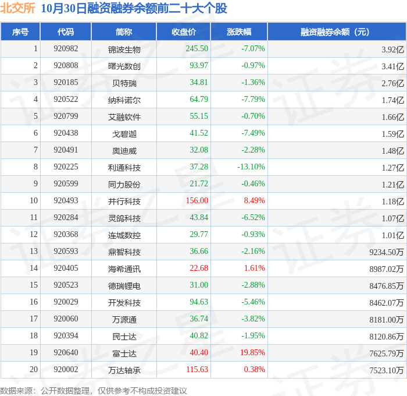The image size is (407, 396).
Task: Click the 收盘价 column header
Action: [184, 31]
